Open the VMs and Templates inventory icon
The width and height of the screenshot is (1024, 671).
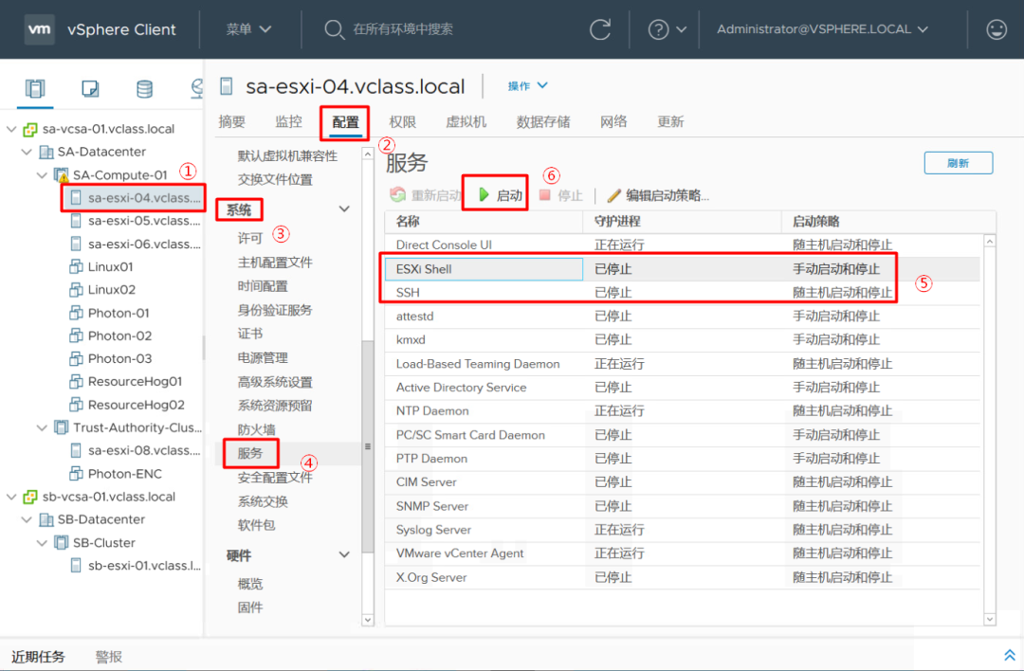tap(91, 88)
